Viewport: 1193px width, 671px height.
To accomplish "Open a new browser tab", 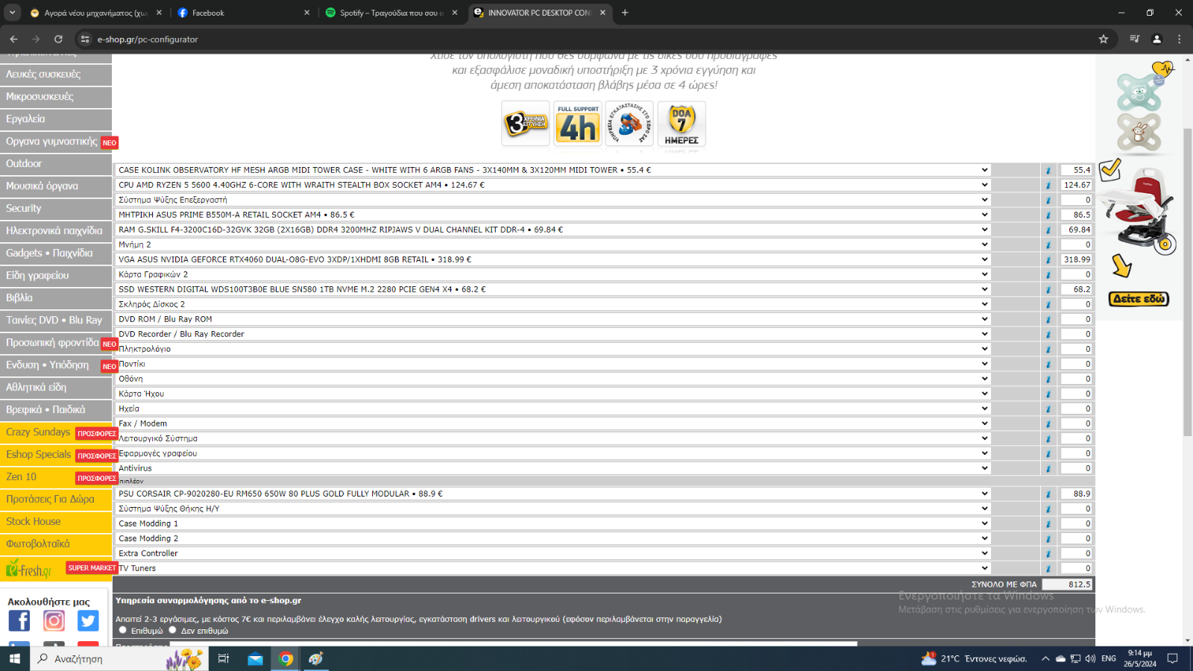I will (x=625, y=13).
